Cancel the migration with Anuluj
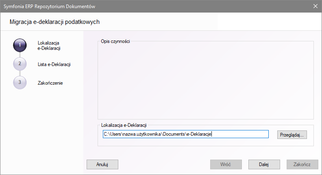The height and width of the screenshot is (175, 322). (102, 164)
